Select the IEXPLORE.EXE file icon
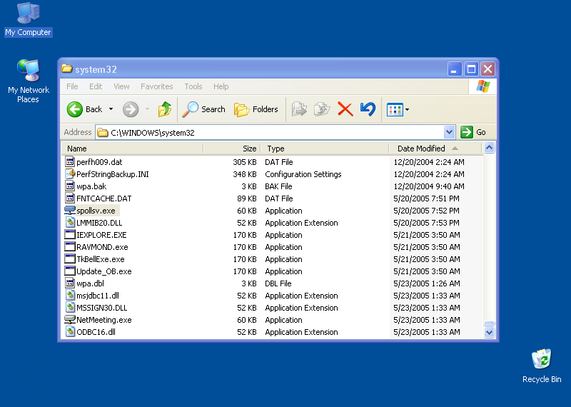This screenshot has width=571, height=407. point(70,235)
